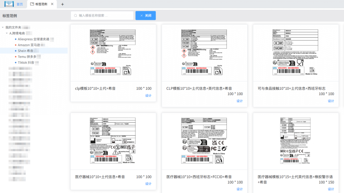Click 设计 for 医疗器械10*10+西班牙标志+FCCID template
344x193 pixels.
pyautogui.click(x=239, y=189)
